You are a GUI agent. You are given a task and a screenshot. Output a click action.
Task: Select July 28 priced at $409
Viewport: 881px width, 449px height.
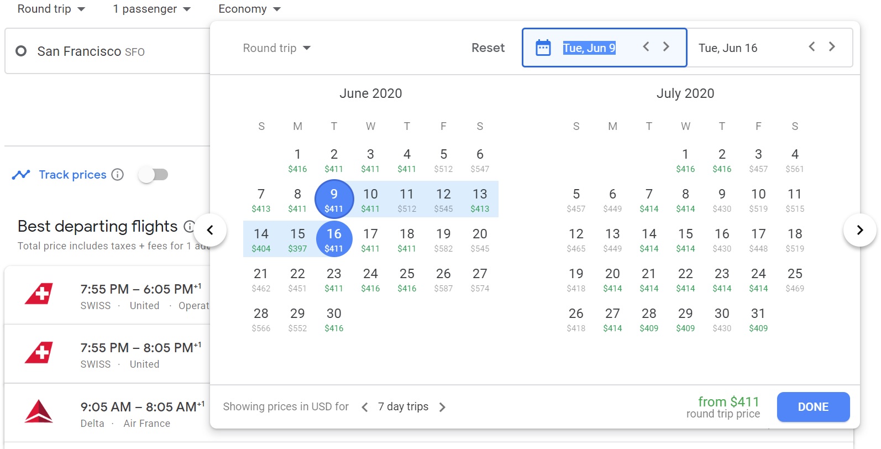click(x=649, y=319)
